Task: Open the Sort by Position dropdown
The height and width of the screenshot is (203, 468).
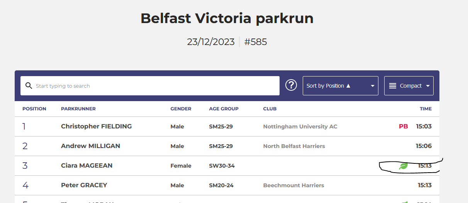Action: tap(340, 86)
